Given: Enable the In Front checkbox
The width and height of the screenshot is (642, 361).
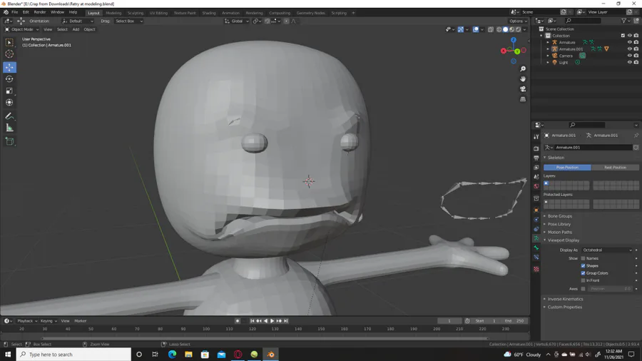Looking at the screenshot, I should (x=583, y=280).
